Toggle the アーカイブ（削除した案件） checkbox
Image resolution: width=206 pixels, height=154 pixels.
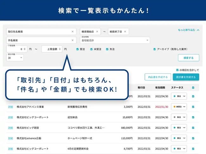[154, 49]
